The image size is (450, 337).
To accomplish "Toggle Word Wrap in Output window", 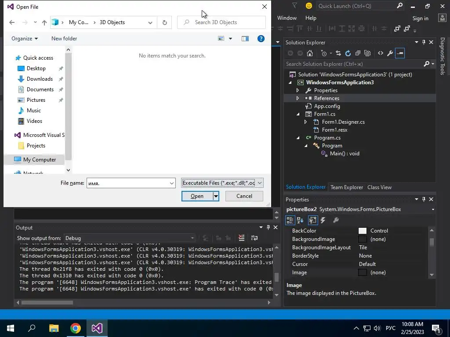I will pyautogui.click(x=254, y=238).
